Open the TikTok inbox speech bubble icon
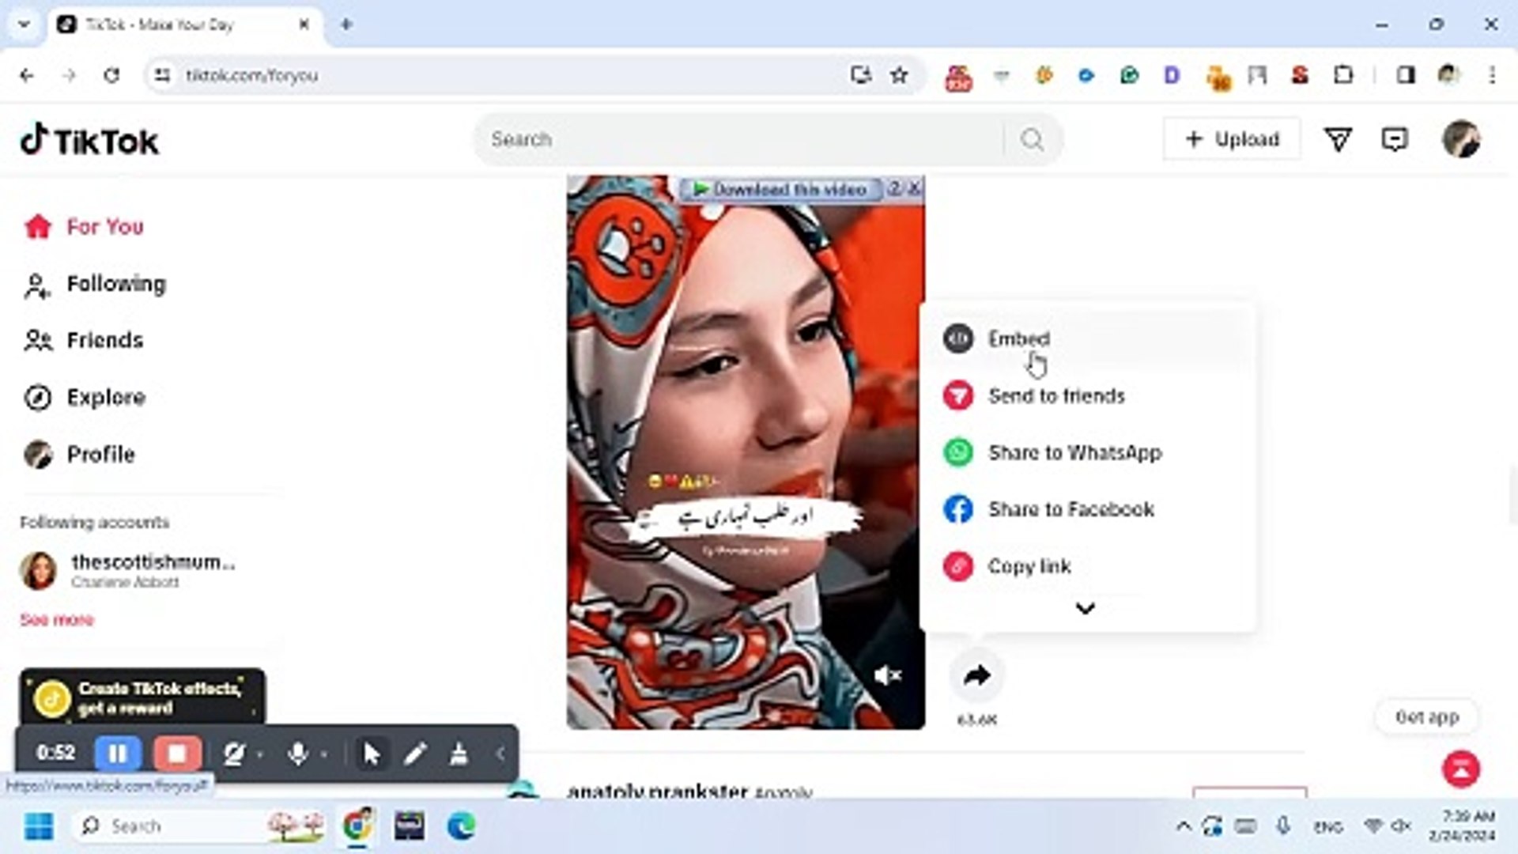Viewport: 1518px width, 854px height. 1395,139
